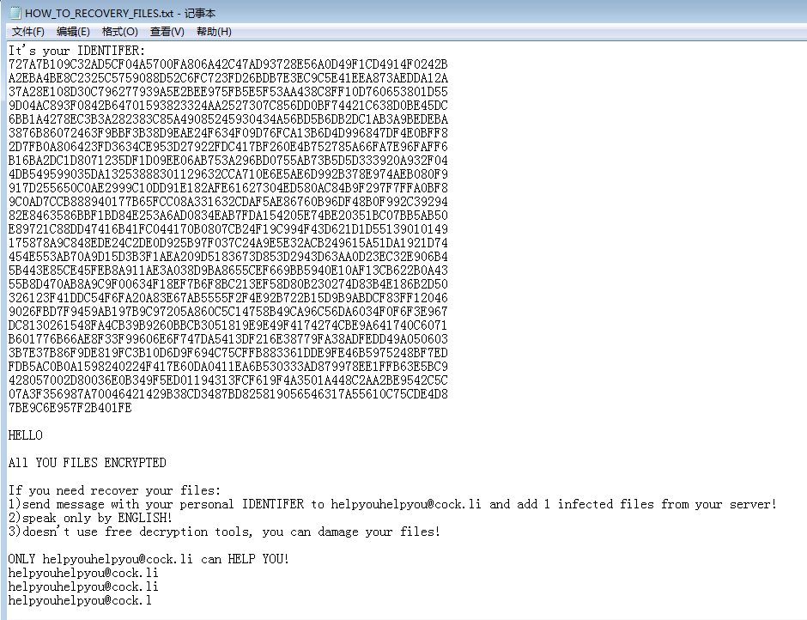Click the "If you need recover your files:" line
The image size is (807, 620).
click(114, 490)
